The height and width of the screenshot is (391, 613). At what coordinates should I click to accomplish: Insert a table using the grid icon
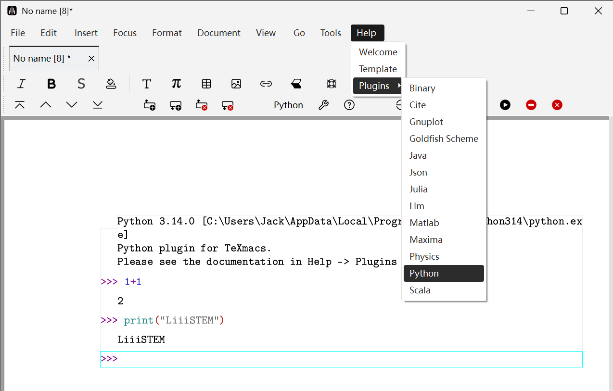pos(206,84)
